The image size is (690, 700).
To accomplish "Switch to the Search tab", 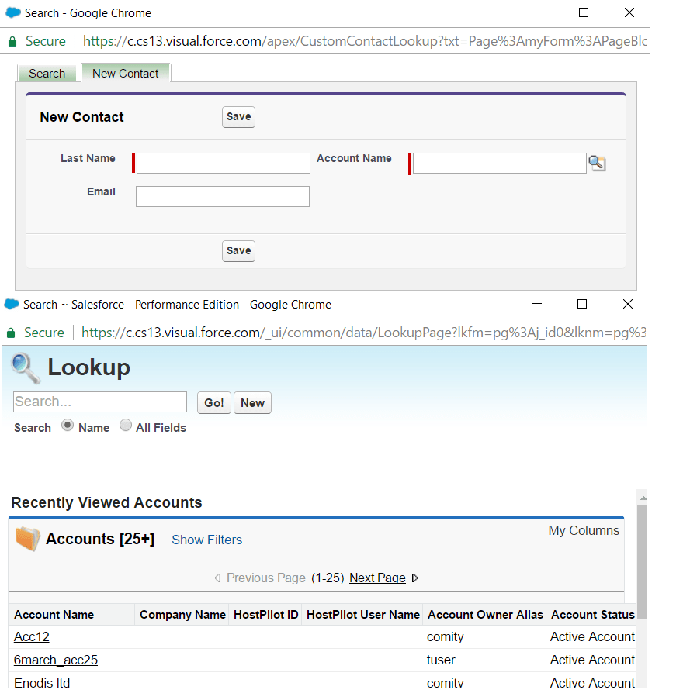I will [47, 73].
